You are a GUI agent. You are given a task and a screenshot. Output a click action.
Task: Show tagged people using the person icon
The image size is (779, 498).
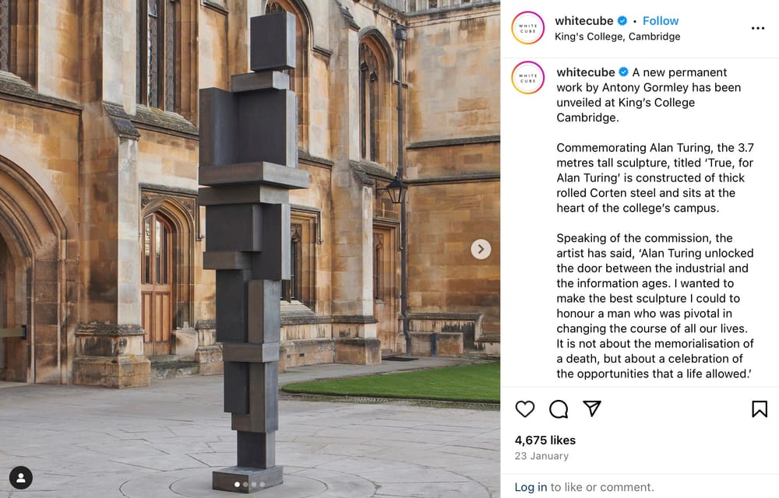(21, 477)
